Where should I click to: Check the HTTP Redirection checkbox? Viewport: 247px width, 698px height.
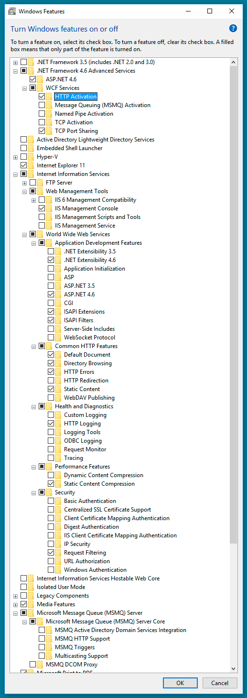[x=51, y=381]
